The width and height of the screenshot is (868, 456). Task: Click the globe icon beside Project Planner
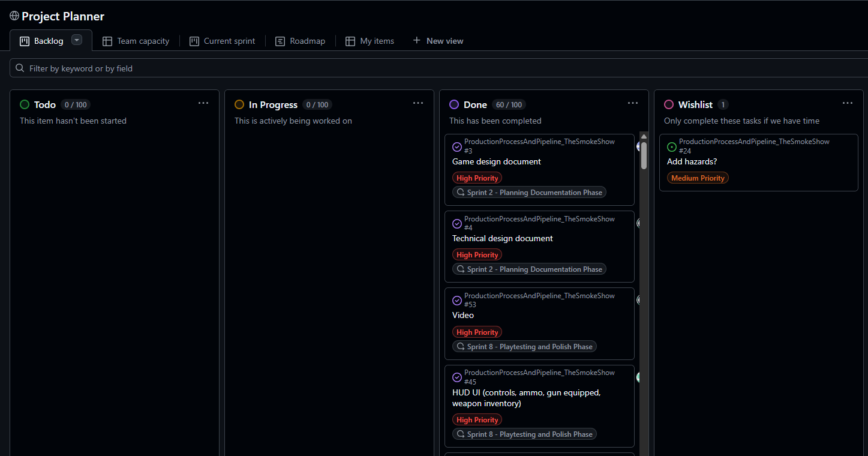[15, 16]
